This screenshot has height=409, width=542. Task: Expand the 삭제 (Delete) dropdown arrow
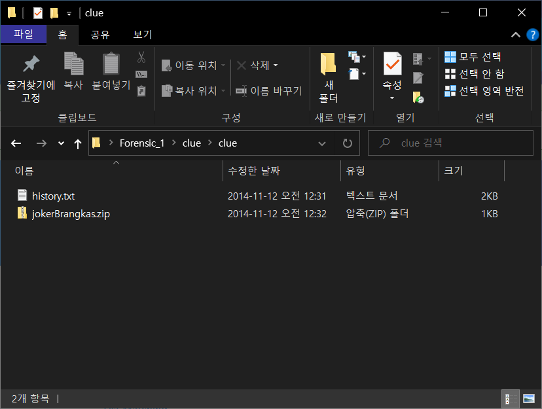(x=276, y=65)
